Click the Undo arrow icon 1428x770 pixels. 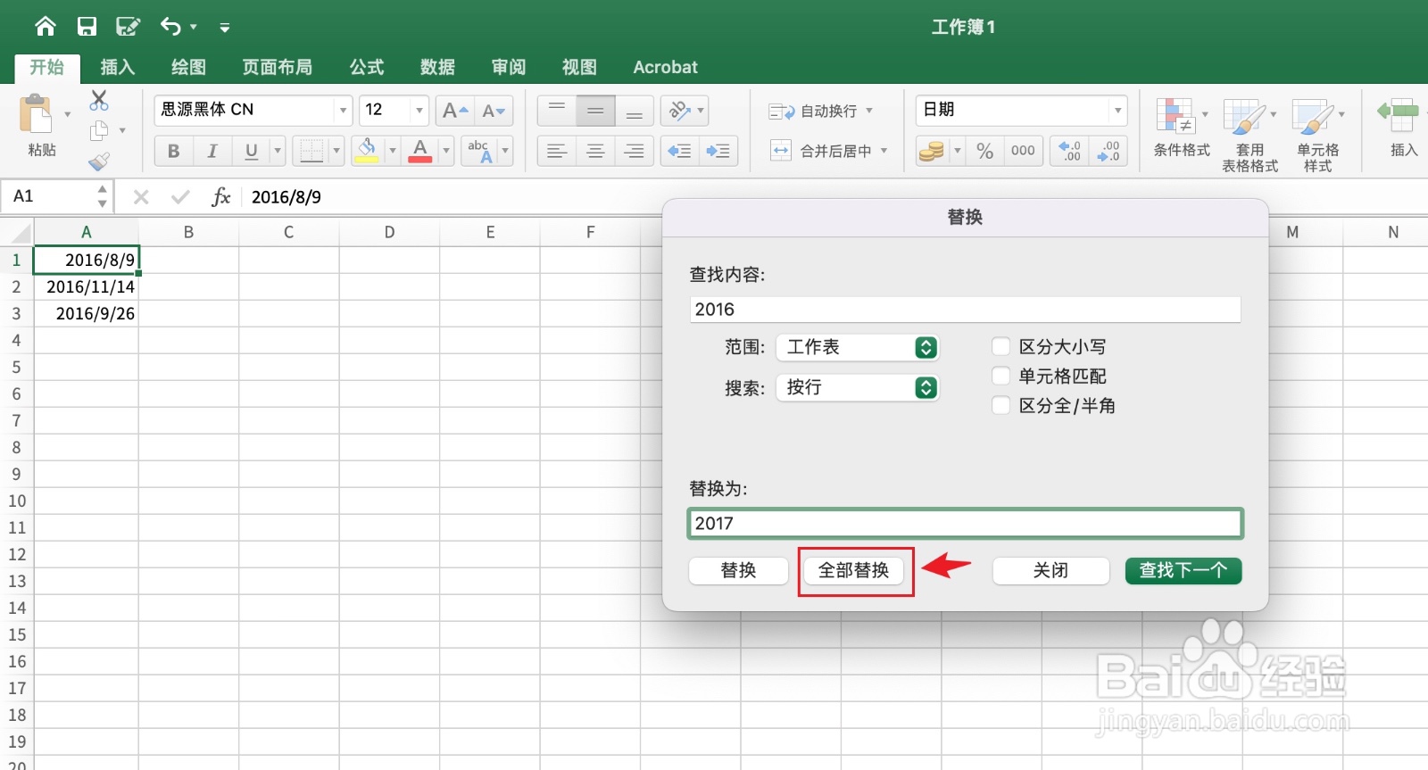170,27
